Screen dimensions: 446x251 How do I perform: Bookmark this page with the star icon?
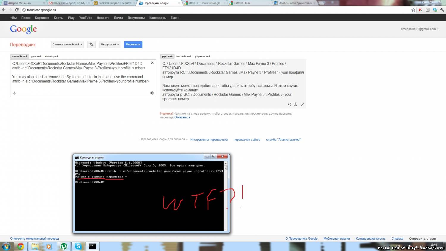[x=413, y=10]
